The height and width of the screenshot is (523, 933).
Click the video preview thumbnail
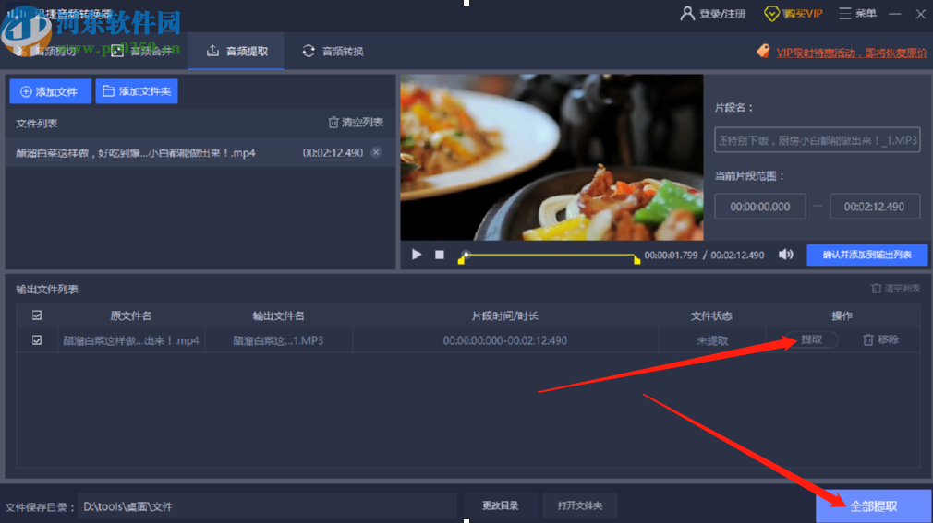551,158
